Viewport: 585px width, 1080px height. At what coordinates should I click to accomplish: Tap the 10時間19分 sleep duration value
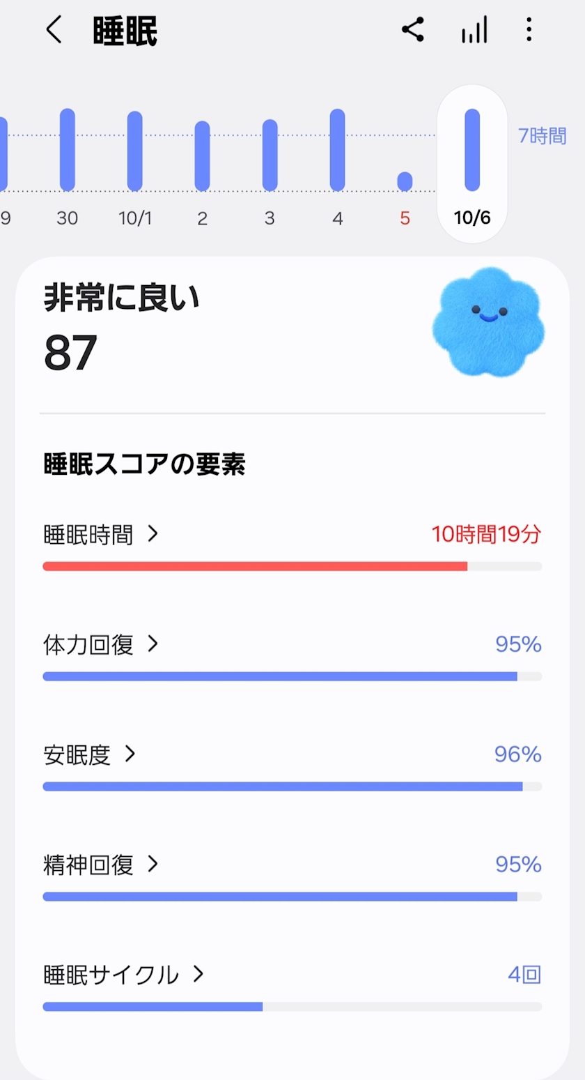[x=485, y=535]
